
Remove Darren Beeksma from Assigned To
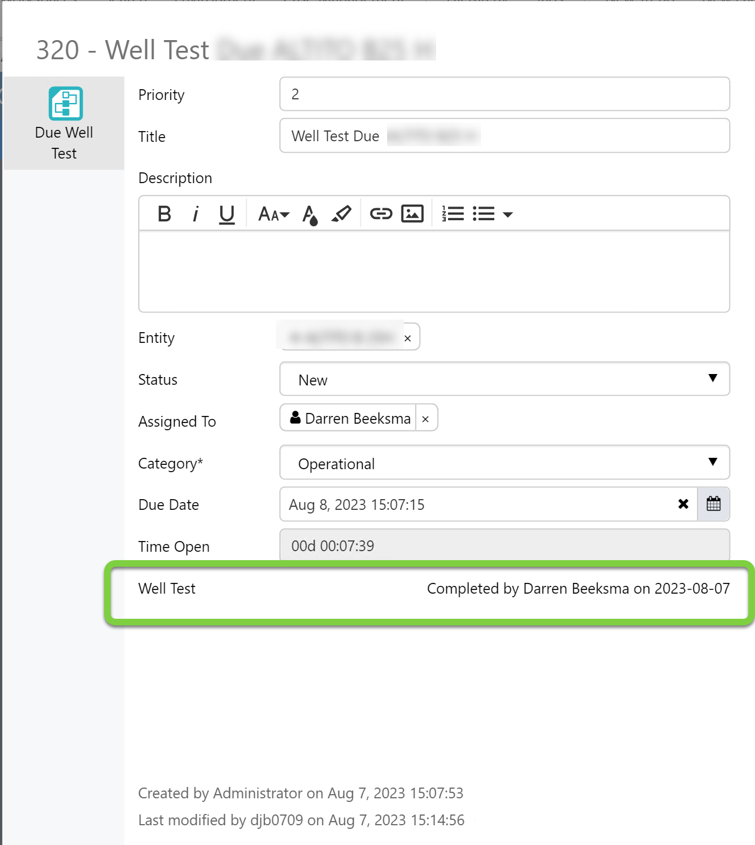point(425,419)
